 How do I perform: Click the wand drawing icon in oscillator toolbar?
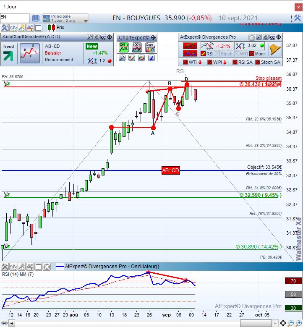click(x=21, y=267)
